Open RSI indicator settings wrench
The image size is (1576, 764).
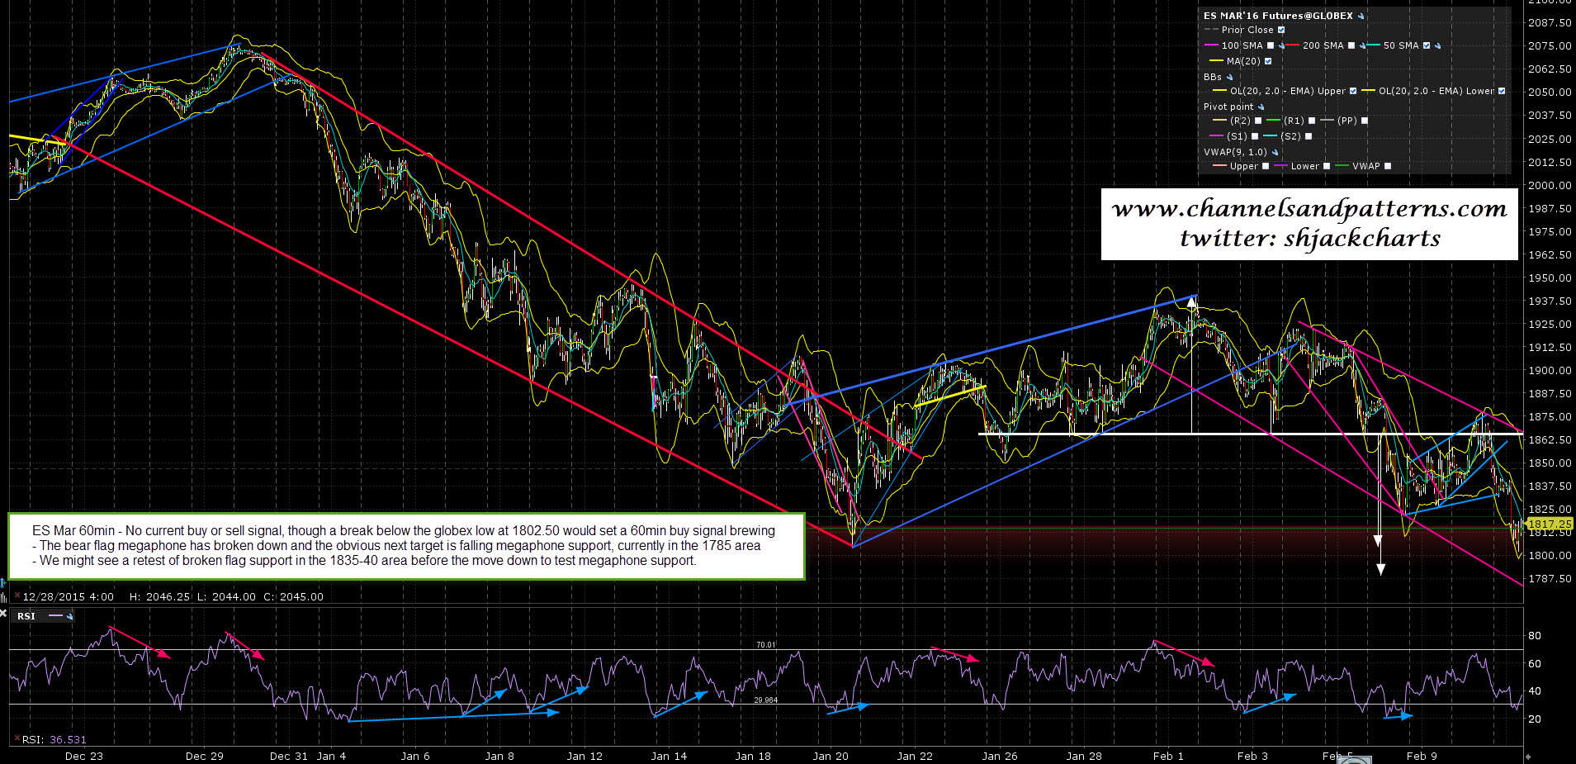coord(69,616)
